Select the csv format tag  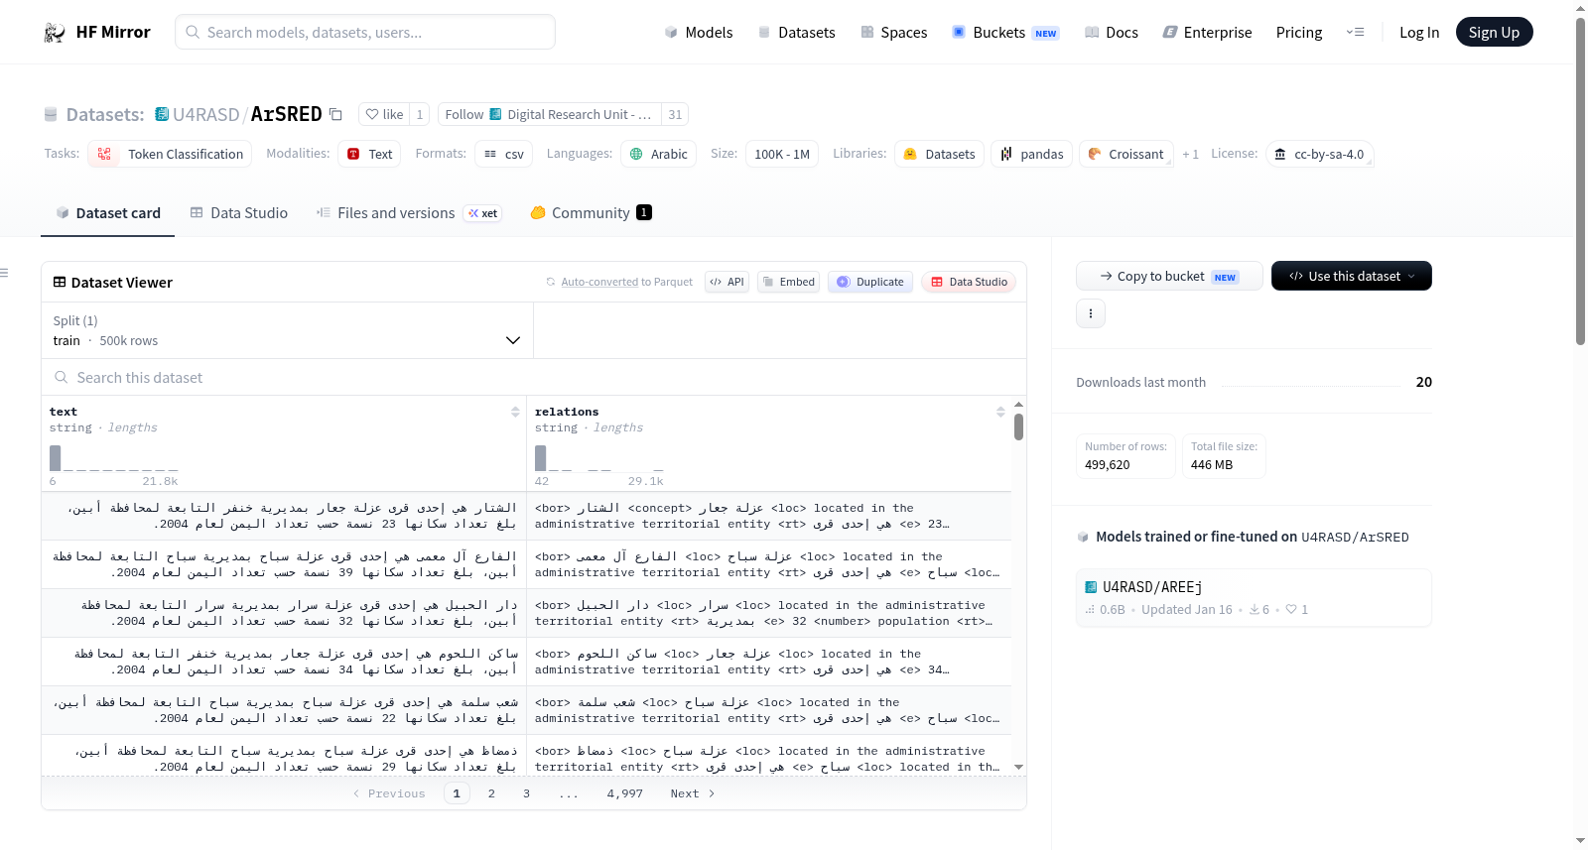tap(503, 154)
